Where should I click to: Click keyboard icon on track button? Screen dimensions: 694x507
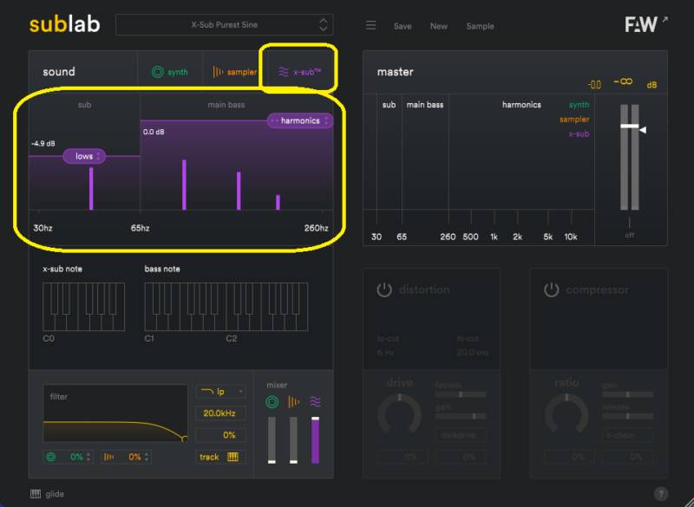232,457
